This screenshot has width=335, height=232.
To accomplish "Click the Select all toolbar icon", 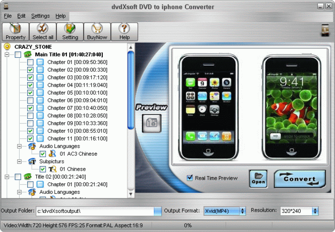I will point(43,32).
